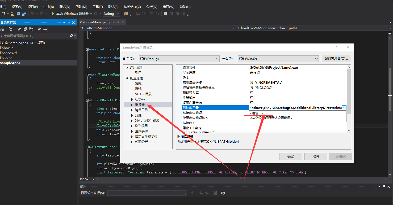Open the 平台(P) Win32 dropdown
This screenshot has width=393, height=205.
pos(278,59)
